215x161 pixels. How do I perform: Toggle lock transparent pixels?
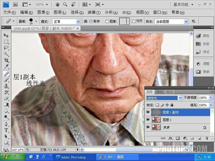click(x=157, y=105)
